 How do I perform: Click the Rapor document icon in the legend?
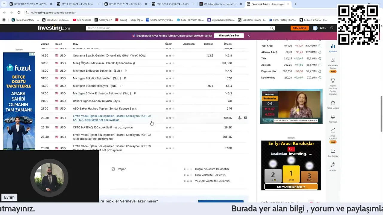coord(113,169)
